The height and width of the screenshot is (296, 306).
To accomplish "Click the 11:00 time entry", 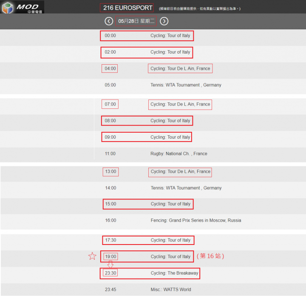I will [110, 154].
